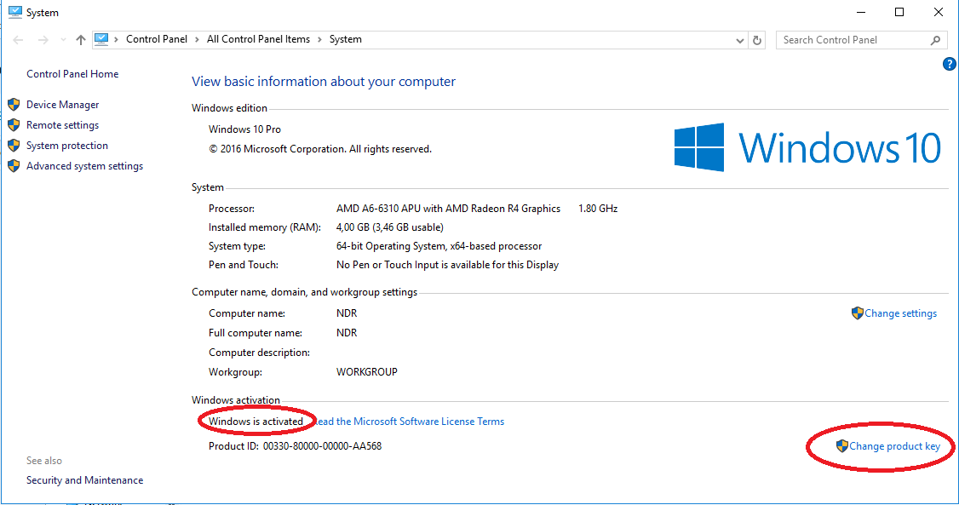959x505 pixels.
Task: Open the Microsoft Software License Terms
Action: (411, 422)
